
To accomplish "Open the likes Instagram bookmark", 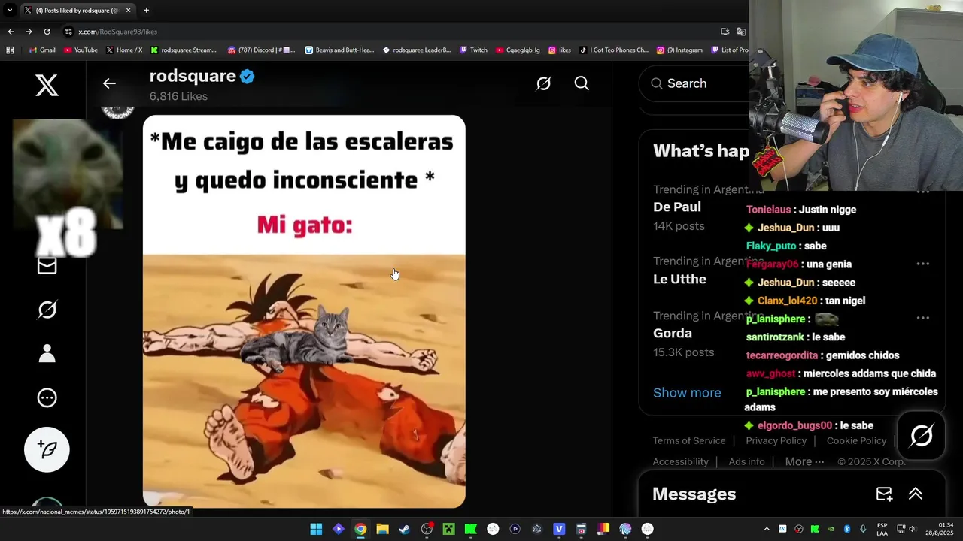I will 560,50.
